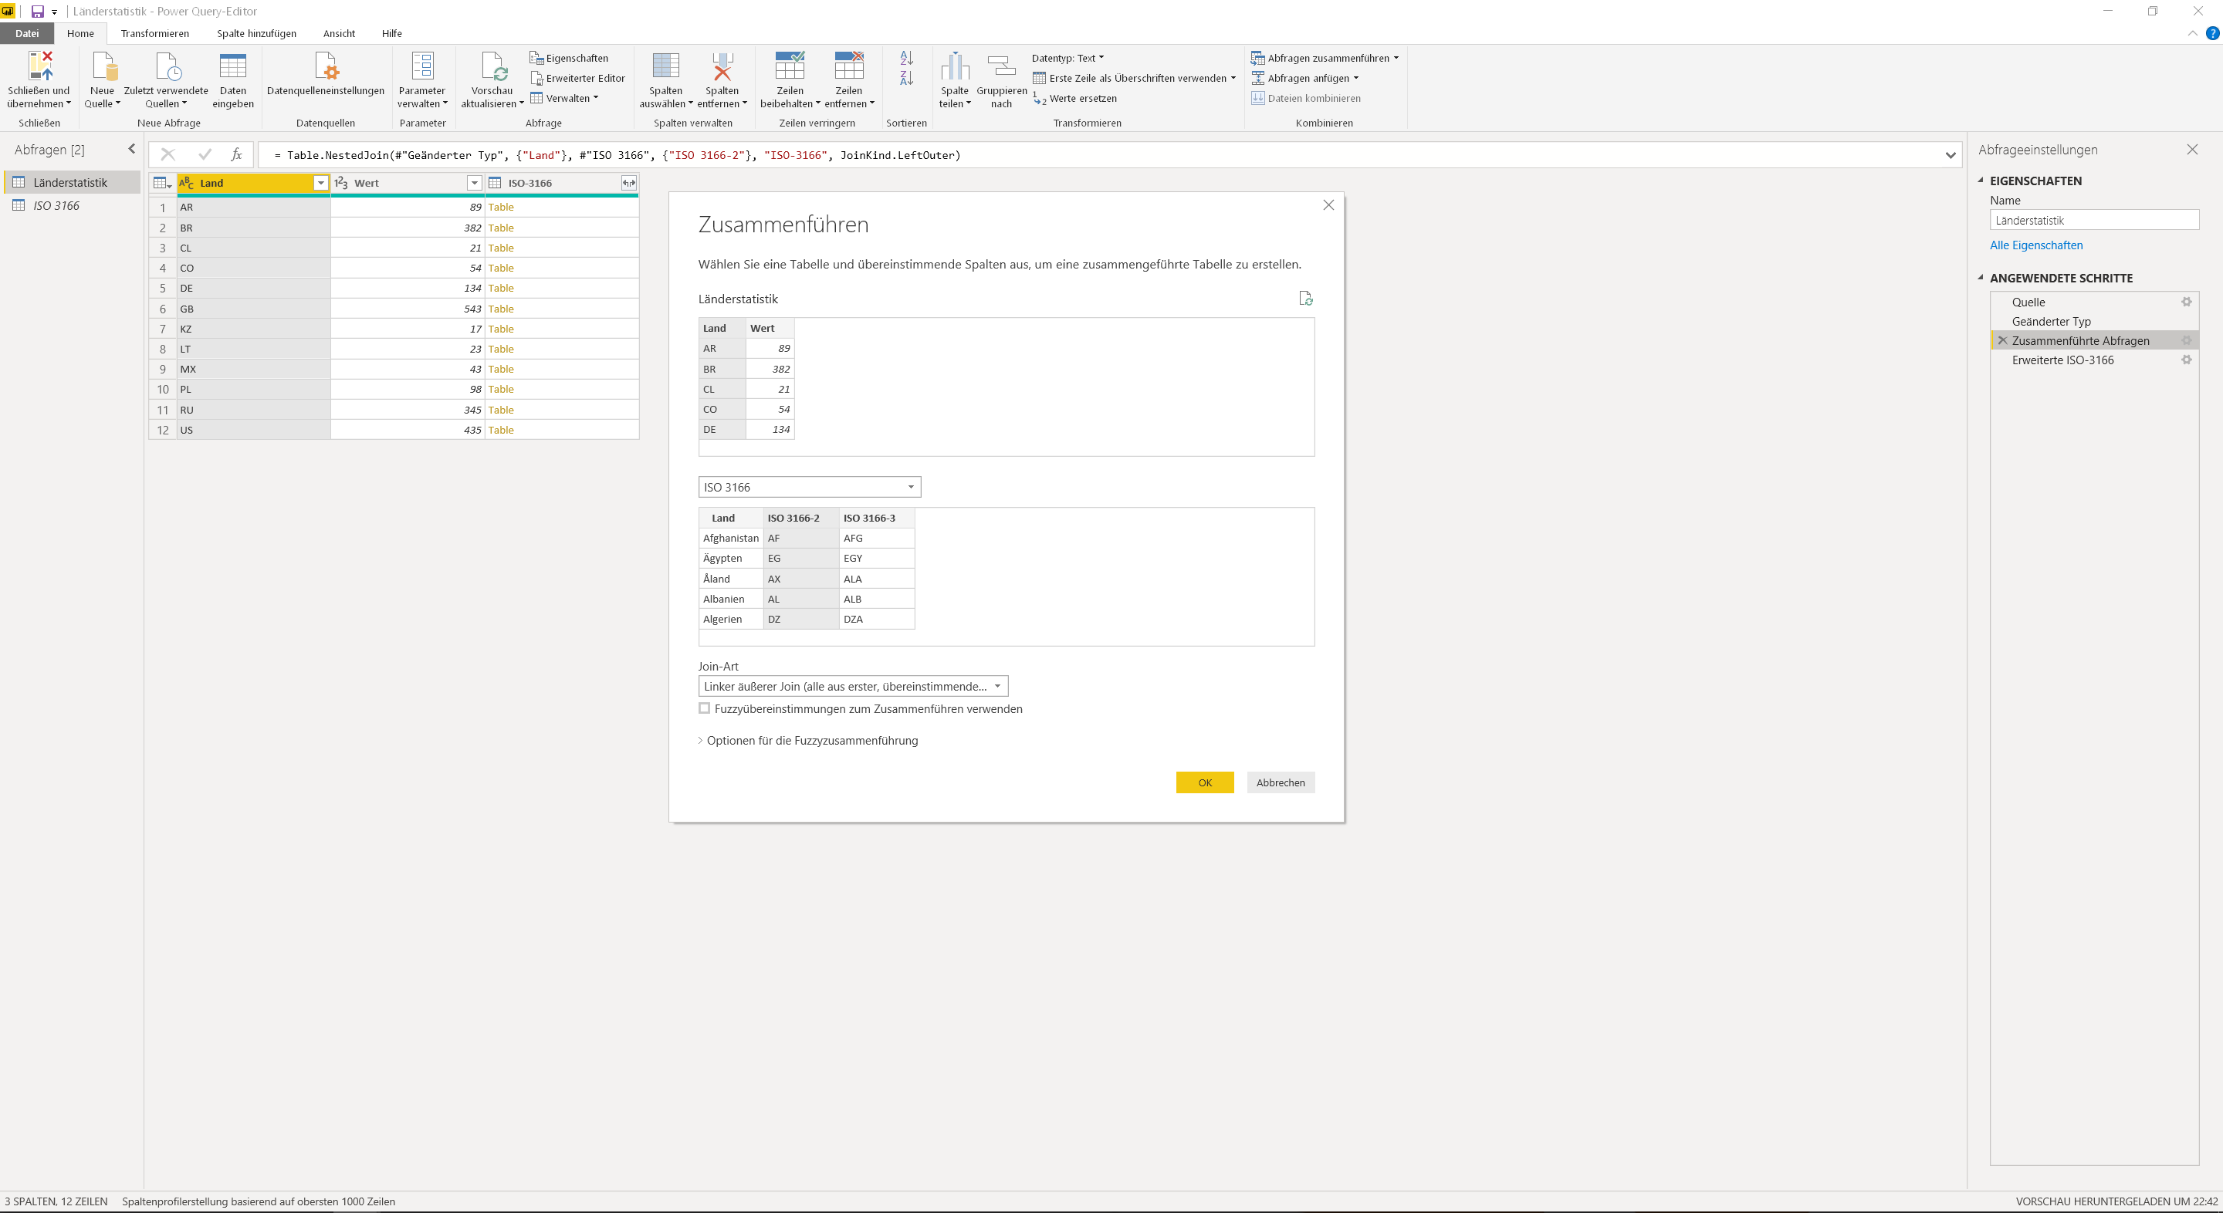Click the Schließen und übernehmen icon

(x=39, y=66)
